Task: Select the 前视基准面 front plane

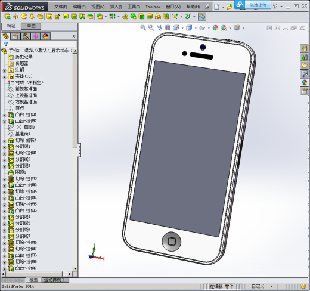Action: click(x=26, y=89)
